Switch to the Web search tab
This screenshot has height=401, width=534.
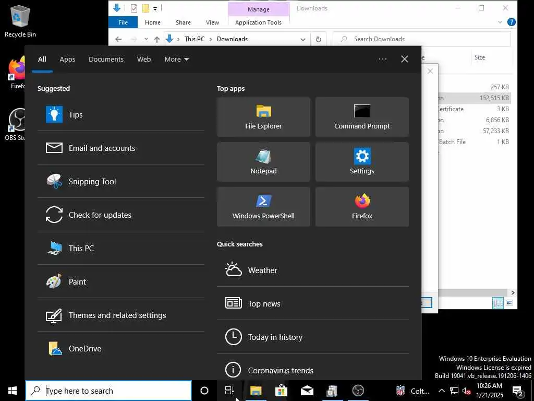(144, 60)
